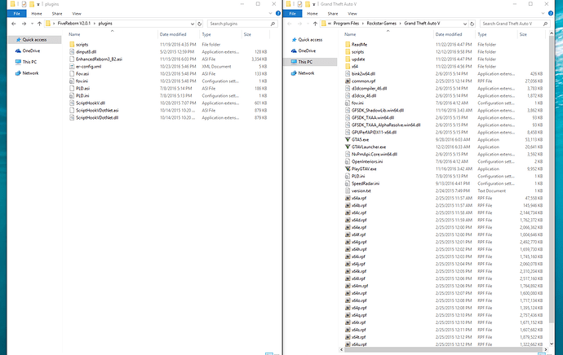Open Home tab in plugins window
Viewport: 563px width, 355px height.
(x=37, y=14)
